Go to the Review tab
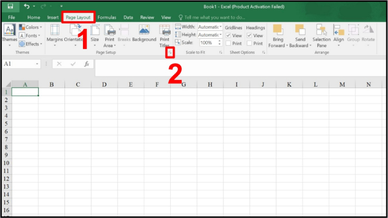Screen dimensions: 388x218 click(147, 17)
